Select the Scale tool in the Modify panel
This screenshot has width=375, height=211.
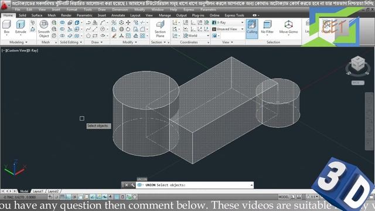click(x=128, y=36)
